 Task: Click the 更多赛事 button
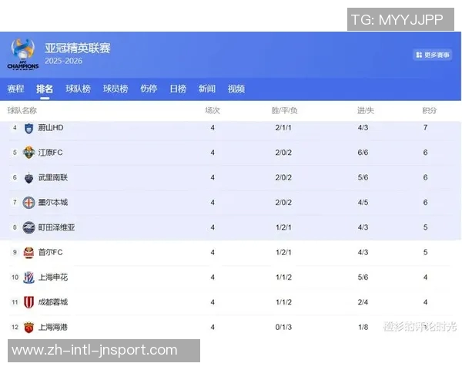pyautogui.click(x=432, y=55)
